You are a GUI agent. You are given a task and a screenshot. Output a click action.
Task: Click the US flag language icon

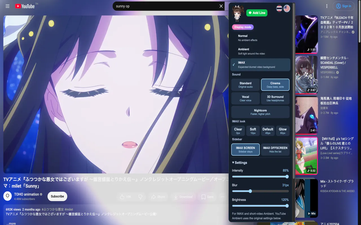pos(287,8)
